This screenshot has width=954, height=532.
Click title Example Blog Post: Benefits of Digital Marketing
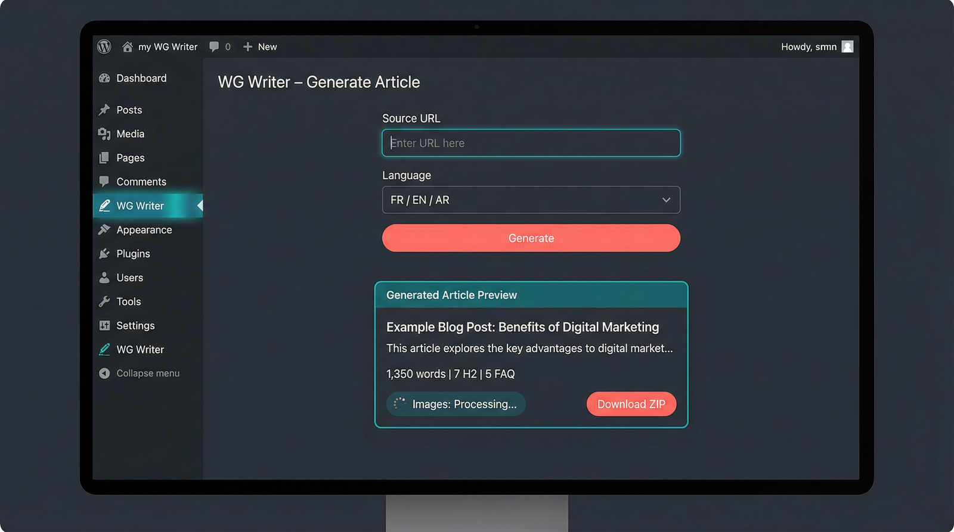pos(522,327)
